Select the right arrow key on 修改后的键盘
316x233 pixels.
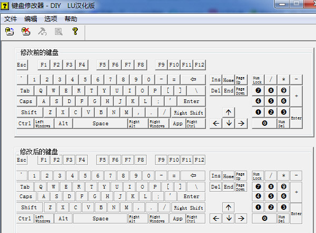(241, 218)
